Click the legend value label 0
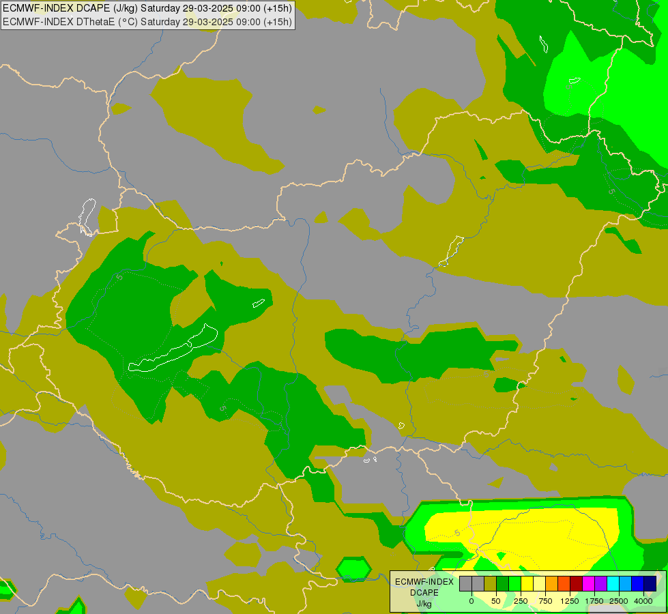668x614 pixels. point(471,601)
